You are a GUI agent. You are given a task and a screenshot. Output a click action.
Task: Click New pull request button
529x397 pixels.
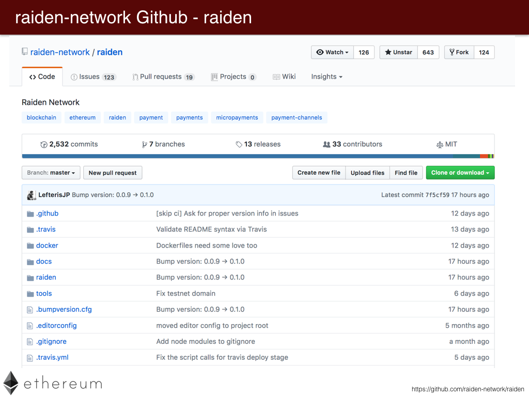click(113, 173)
